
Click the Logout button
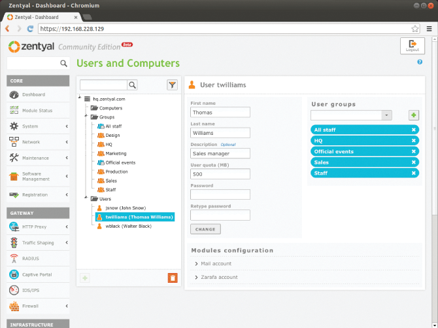(x=412, y=45)
